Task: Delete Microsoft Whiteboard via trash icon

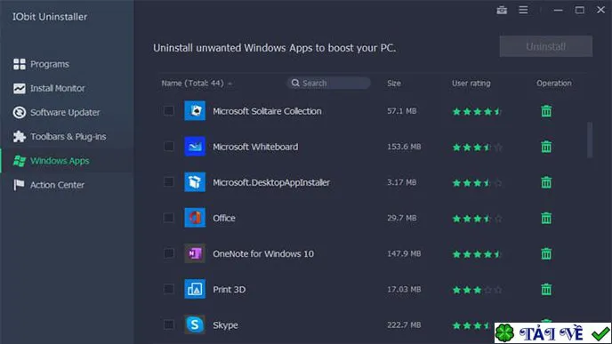Action: point(546,147)
